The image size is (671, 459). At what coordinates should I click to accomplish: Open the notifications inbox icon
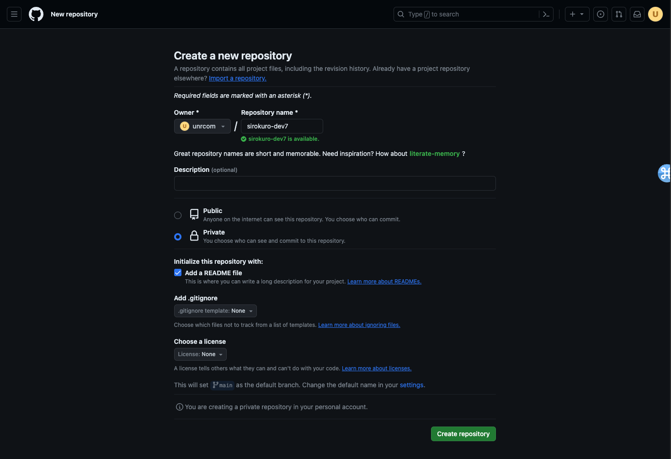pyautogui.click(x=637, y=14)
